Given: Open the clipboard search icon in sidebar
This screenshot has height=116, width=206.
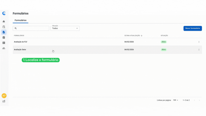Looking at the screenshot, I should pyautogui.click(x=4, y=27).
